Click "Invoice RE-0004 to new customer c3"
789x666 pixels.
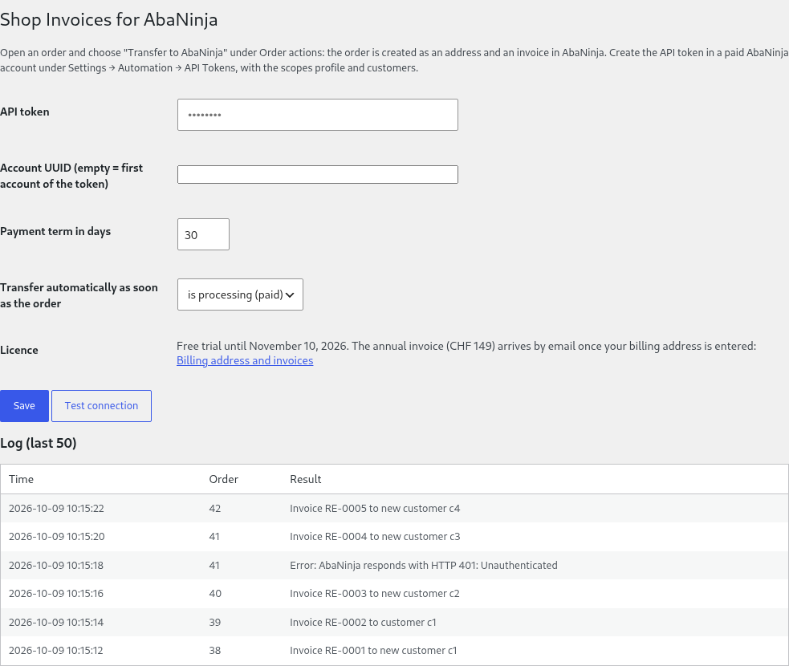[375, 537]
